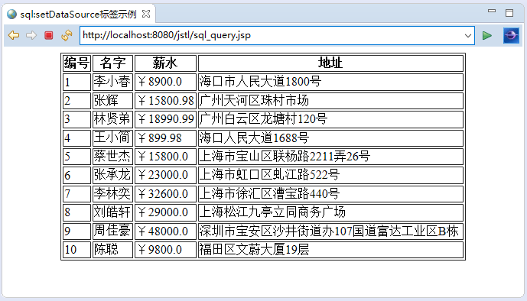Click the URL address input field
This screenshot has height=301, width=527.
point(272,36)
